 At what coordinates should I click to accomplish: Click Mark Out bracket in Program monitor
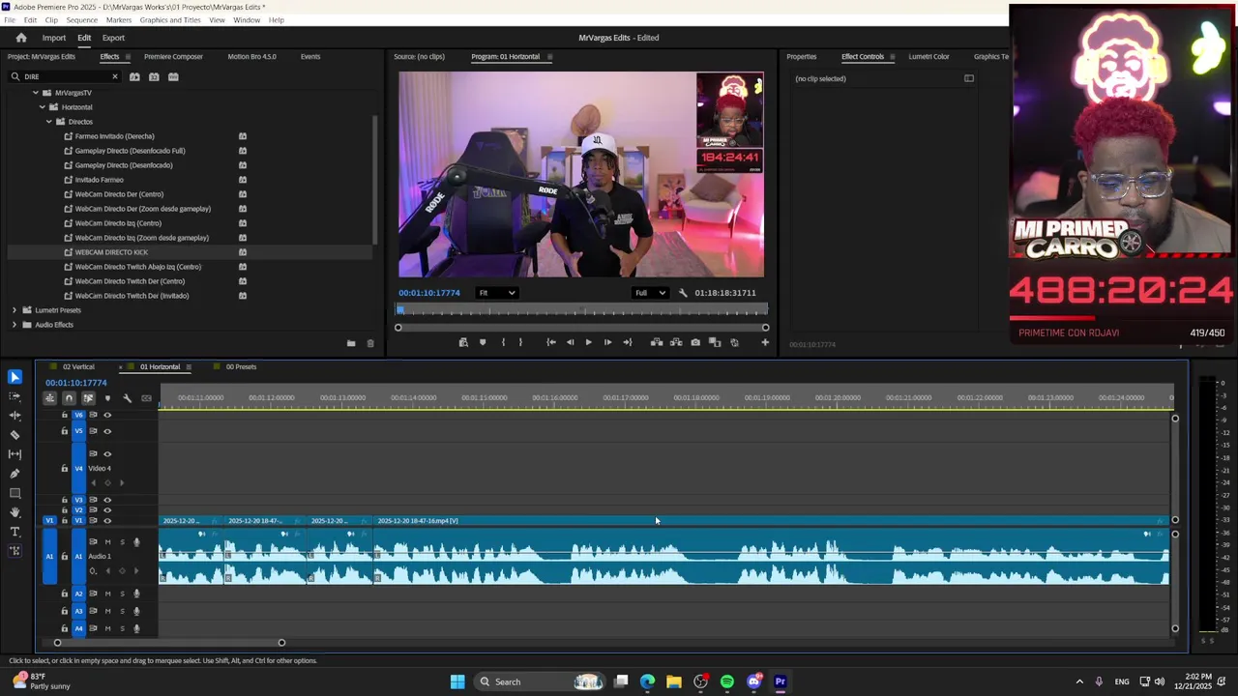(520, 342)
